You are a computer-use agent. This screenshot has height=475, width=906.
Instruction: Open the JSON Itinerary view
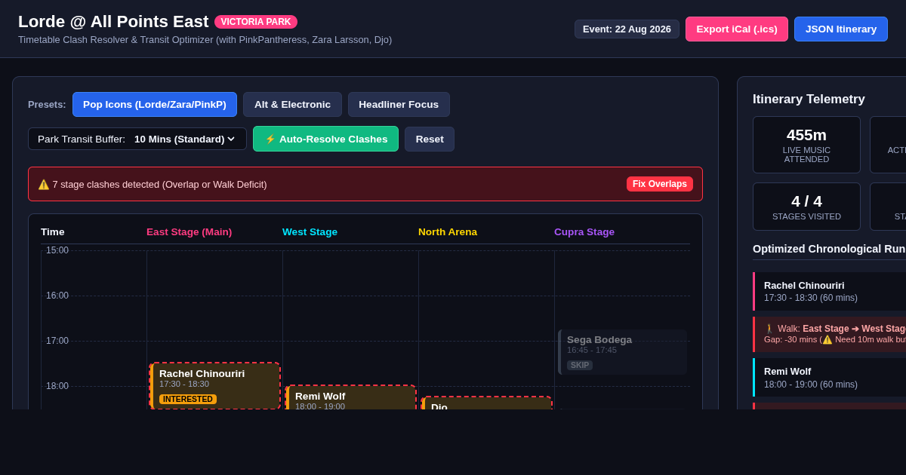coord(841,29)
